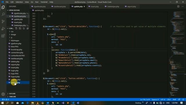This screenshot has height=105, width=186.
Task: Open the editor More Actions ellipsis
Action: pos(183,6)
